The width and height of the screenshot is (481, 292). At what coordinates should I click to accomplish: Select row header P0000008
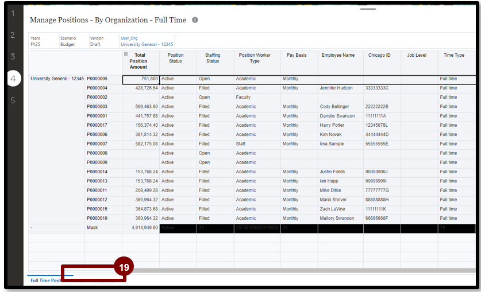coord(103,153)
